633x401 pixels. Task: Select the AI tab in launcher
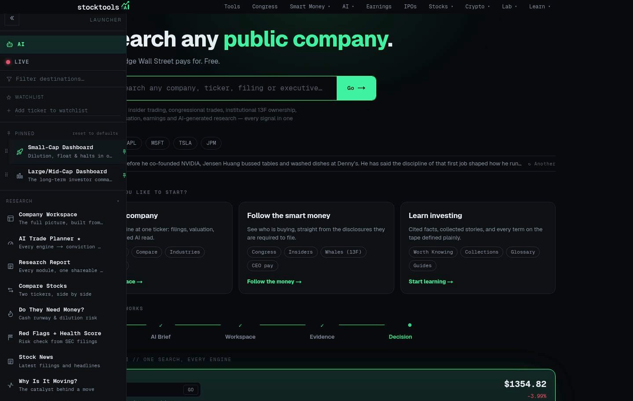(x=63, y=44)
